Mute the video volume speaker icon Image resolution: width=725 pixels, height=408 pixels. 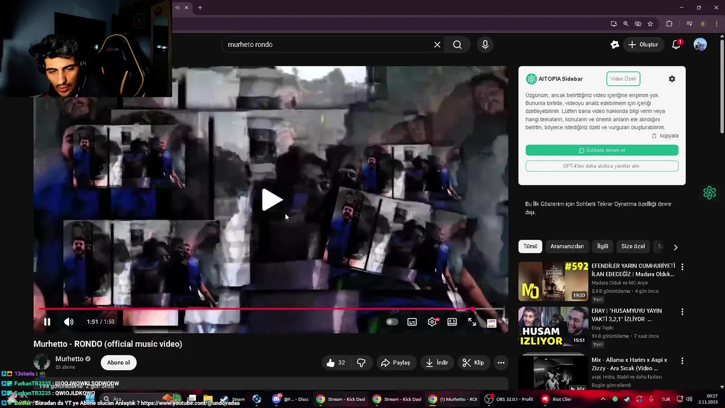point(69,322)
